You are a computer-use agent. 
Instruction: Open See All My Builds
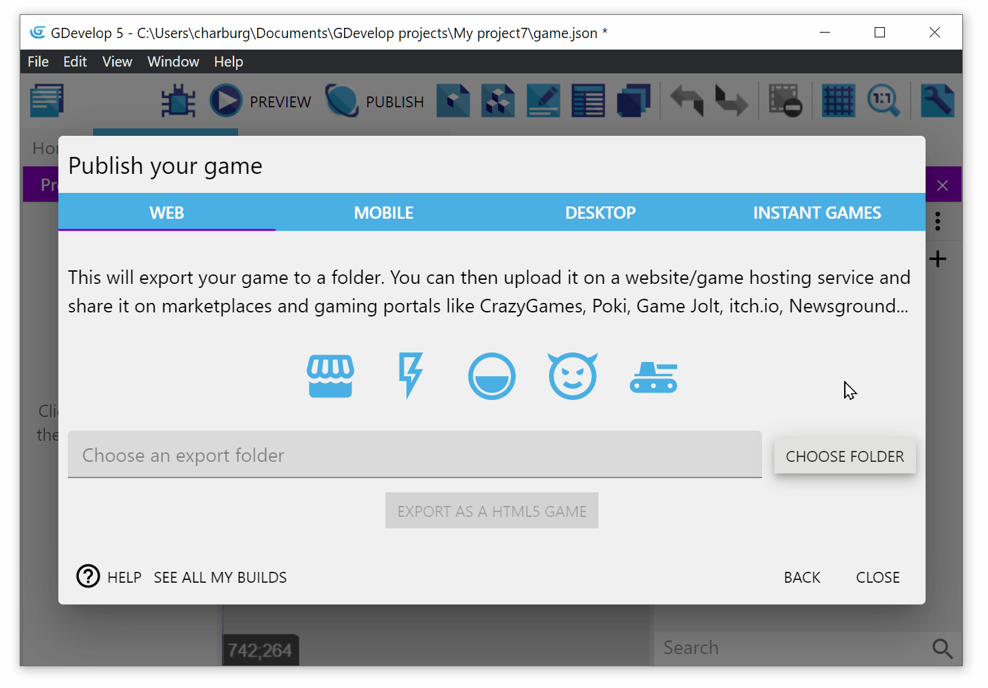point(220,577)
